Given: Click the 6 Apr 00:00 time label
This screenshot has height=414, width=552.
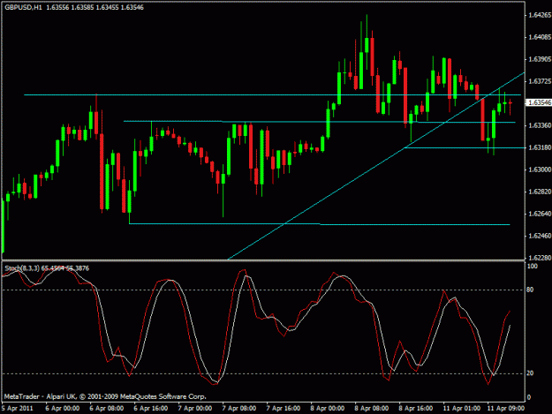Looking at the screenshot, I should (63, 409).
